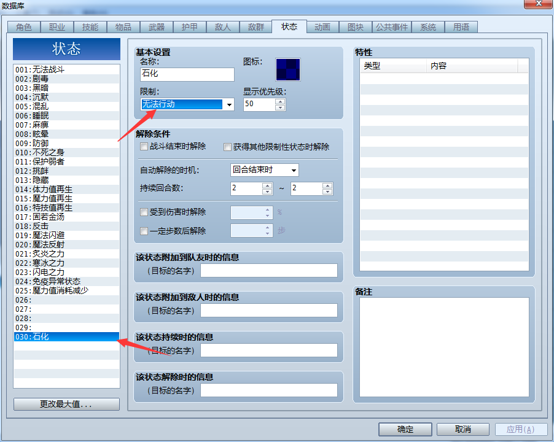Click the 内容 column header
This screenshot has height=442, width=554.
[x=472, y=66]
